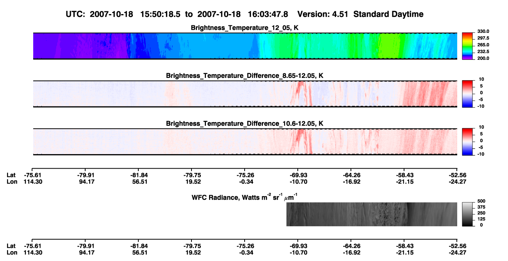Click the '297.5' colorbar tick label
The width and height of the screenshot is (508, 261).
[x=483, y=38]
